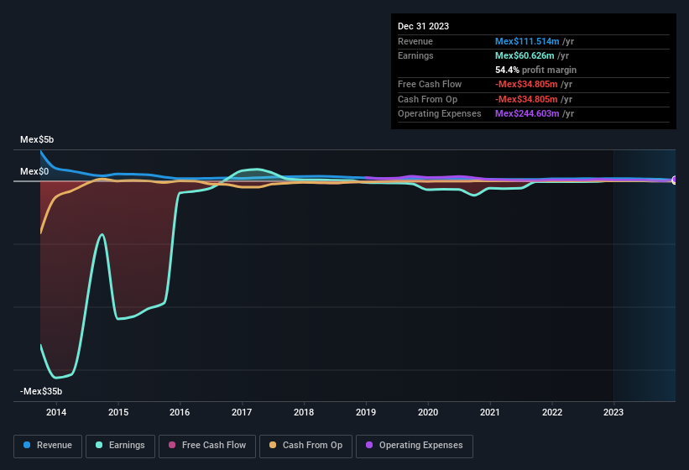The height and width of the screenshot is (470, 689).
Task: Click the 2020 x-axis label
Action: pyautogui.click(x=428, y=412)
